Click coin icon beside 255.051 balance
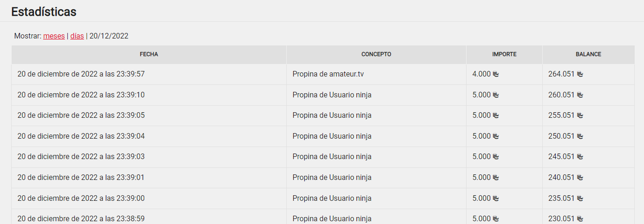This screenshot has width=644, height=224. pos(580,115)
